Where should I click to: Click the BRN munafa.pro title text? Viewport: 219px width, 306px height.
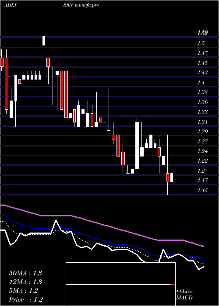(81, 5)
